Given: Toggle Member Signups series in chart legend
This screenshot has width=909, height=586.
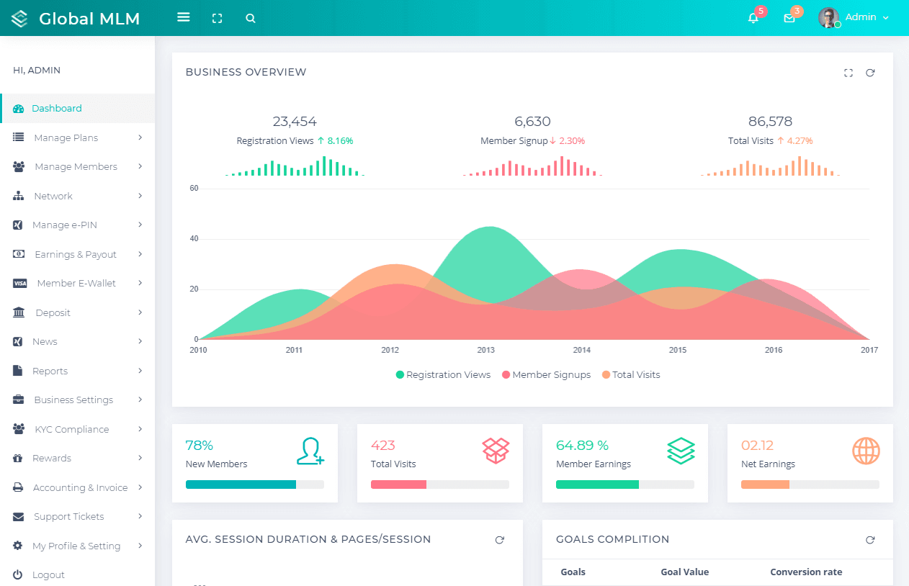Looking at the screenshot, I should 546,374.
